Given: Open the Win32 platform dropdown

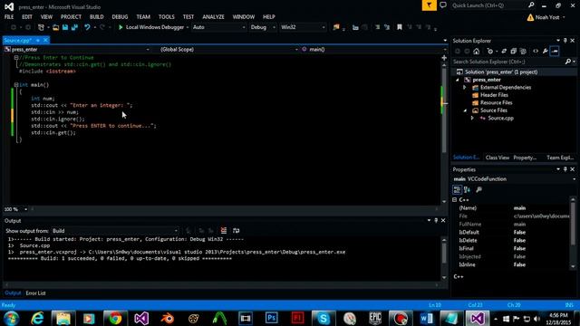Looking at the screenshot, I should point(303,27).
